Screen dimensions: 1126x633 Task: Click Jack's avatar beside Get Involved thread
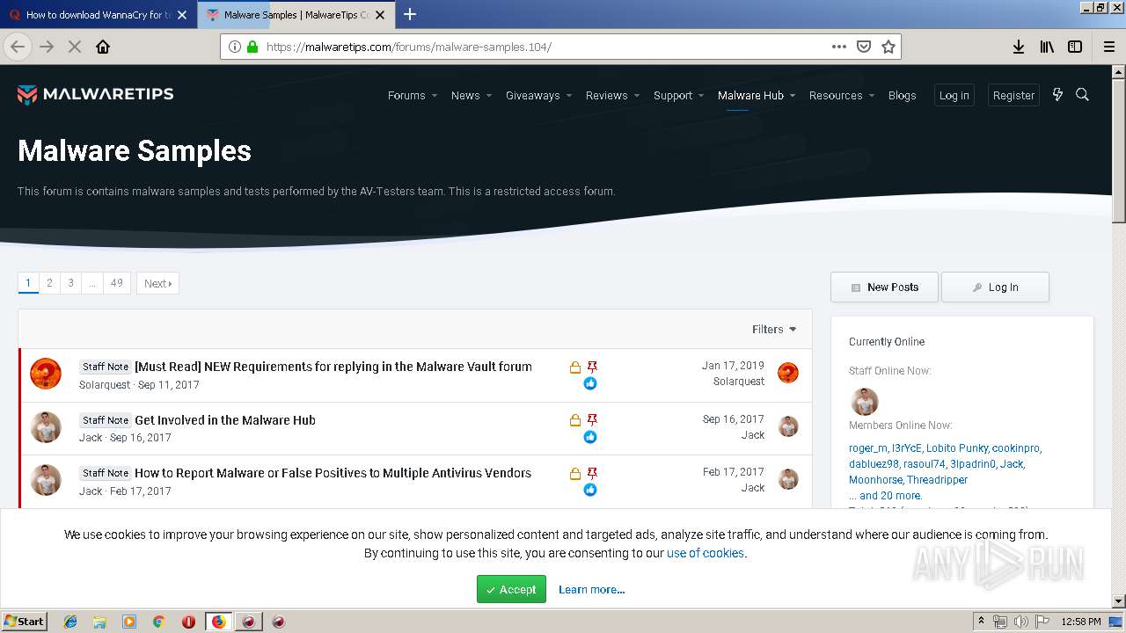tap(46, 427)
